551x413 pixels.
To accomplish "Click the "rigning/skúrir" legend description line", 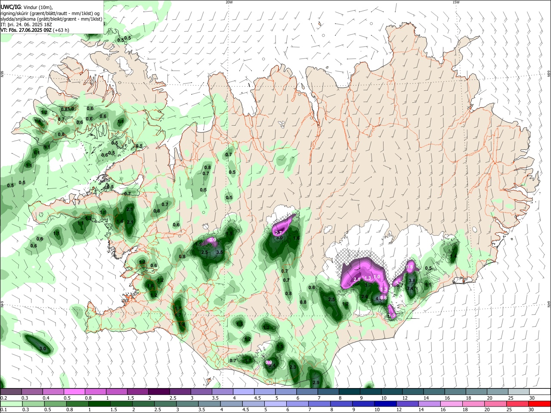I will [x=50, y=13].
